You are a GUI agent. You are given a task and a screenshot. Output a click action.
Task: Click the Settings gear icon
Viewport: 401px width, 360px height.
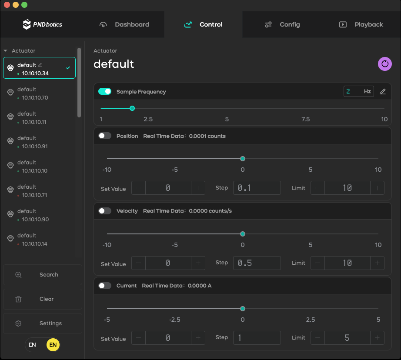(18, 323)
